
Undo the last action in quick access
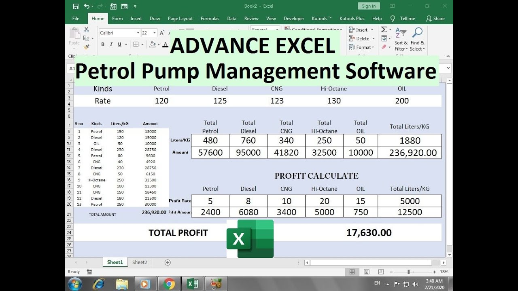coord(87,6)
